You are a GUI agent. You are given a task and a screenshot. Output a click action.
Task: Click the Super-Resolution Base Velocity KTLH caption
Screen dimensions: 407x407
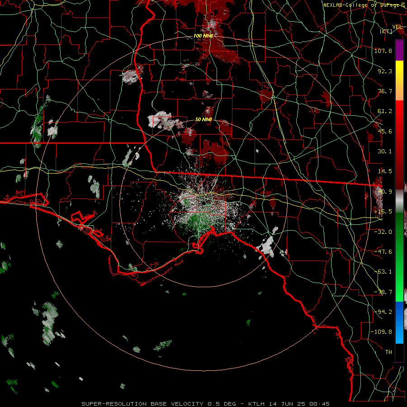(x=206, y=404)
